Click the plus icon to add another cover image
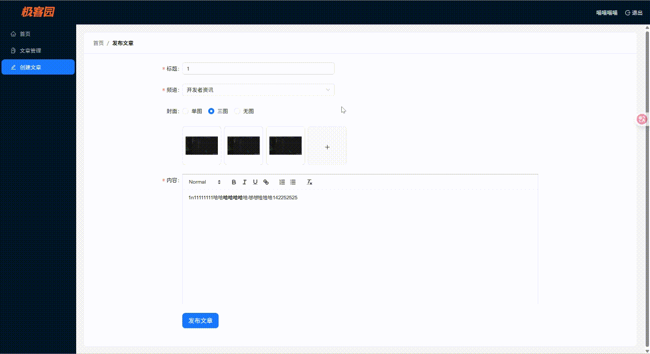The width and height of the screenshot is (650, 354). click(x=327, y=147)
